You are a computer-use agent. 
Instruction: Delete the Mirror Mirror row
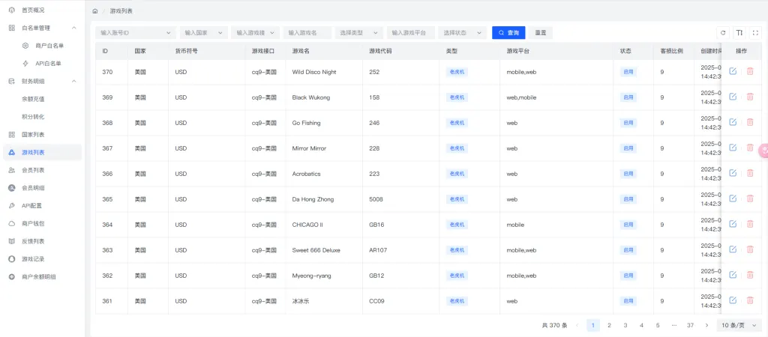pyautogui.click(x=750, y=148)
